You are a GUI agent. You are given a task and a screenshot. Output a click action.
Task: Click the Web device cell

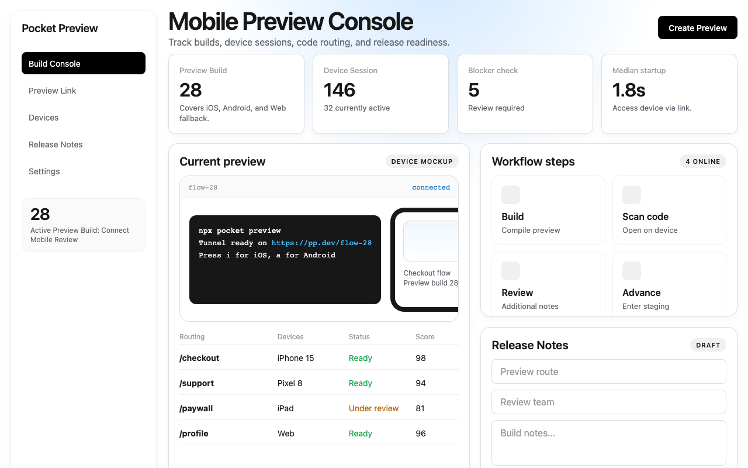286,433
